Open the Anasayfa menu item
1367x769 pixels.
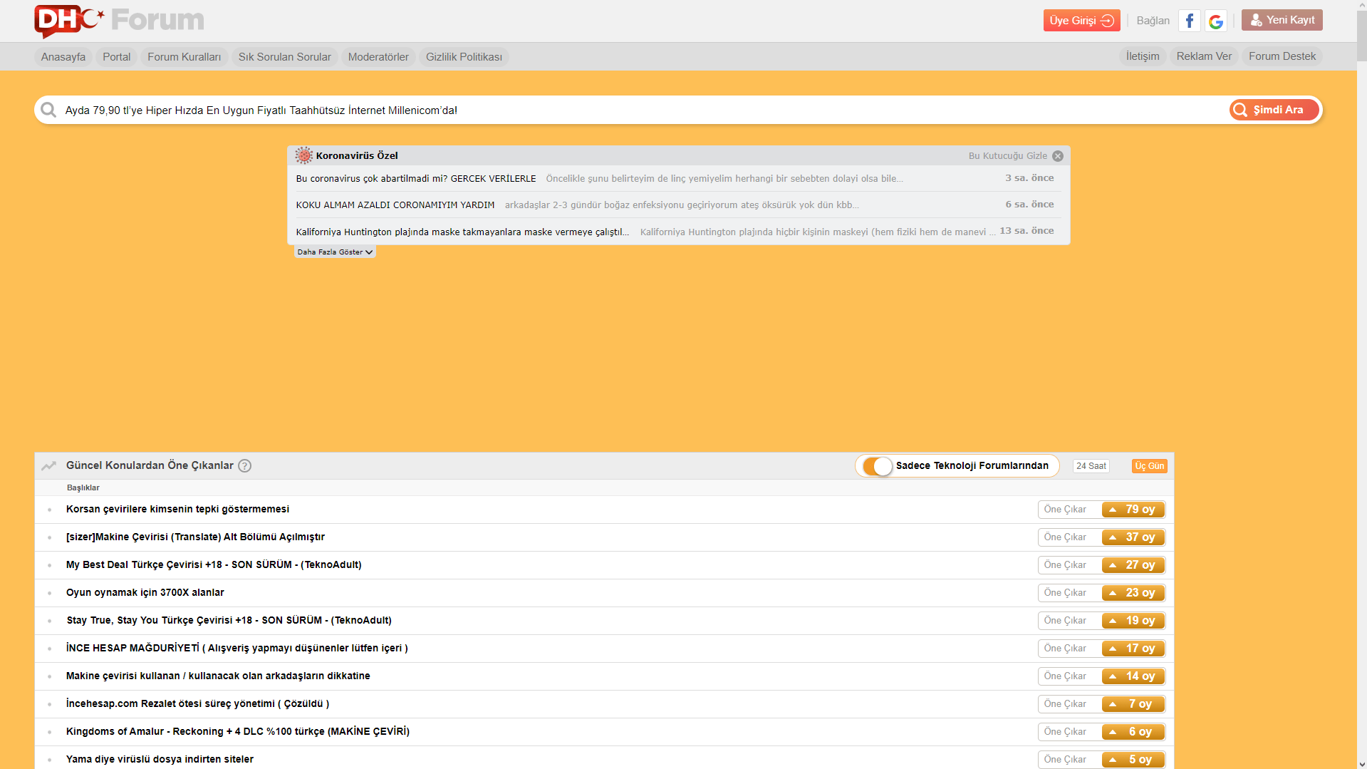pos(63,57)
